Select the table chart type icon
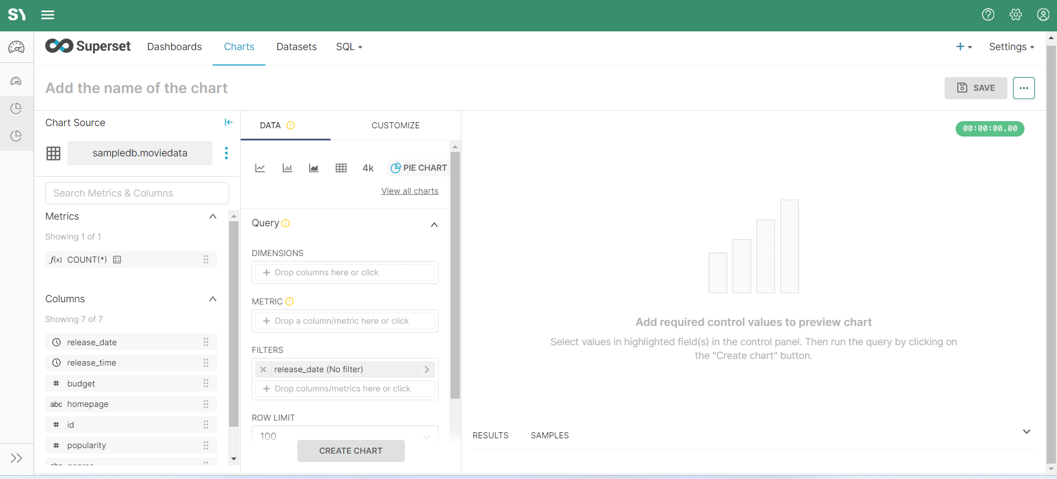This screenshot has height=479, width=1057. tap(341, 168)
